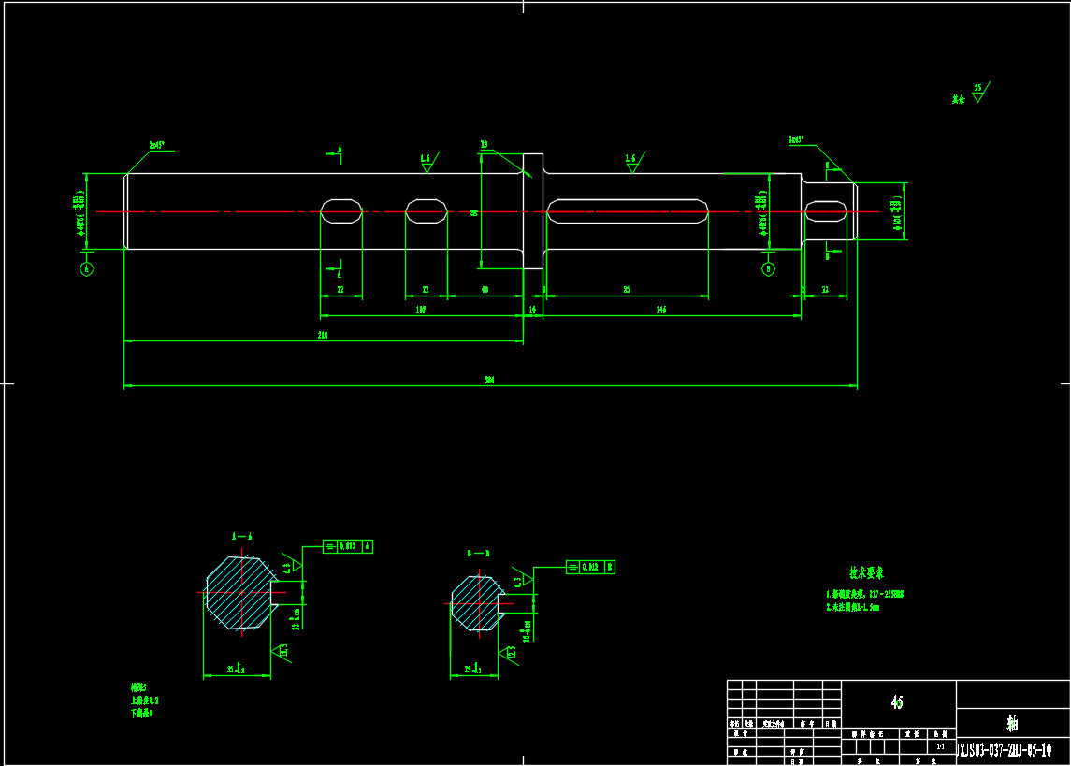Click the 146 length dimension text
This screenshot has width=1071, height=766.
(661, 310)
